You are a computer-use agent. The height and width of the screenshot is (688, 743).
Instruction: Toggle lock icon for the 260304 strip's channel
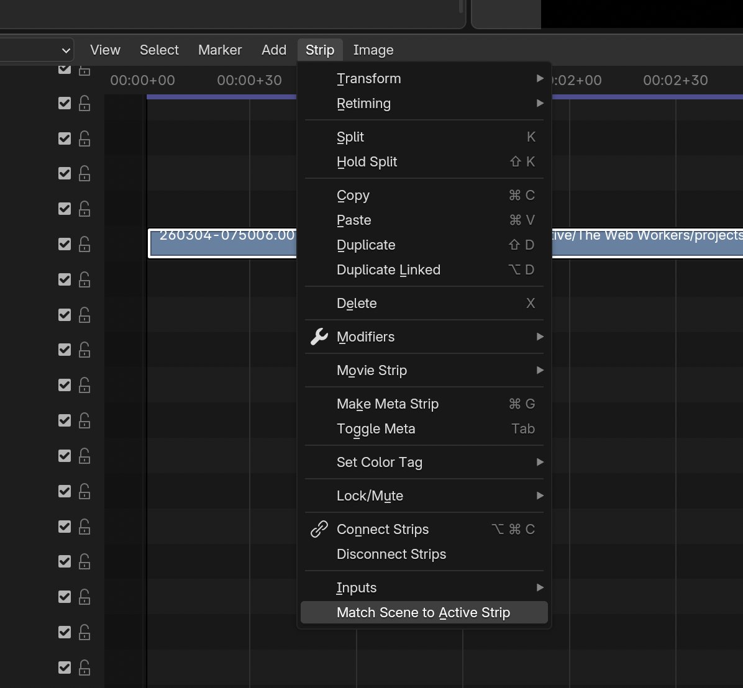click(84, 244)
